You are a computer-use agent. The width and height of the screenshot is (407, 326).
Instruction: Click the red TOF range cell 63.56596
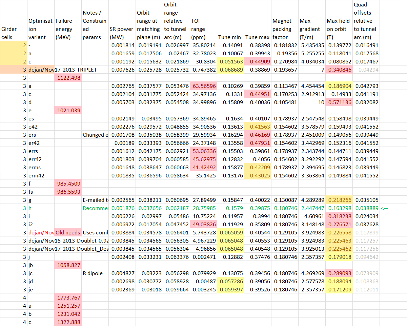coord(203,86)
